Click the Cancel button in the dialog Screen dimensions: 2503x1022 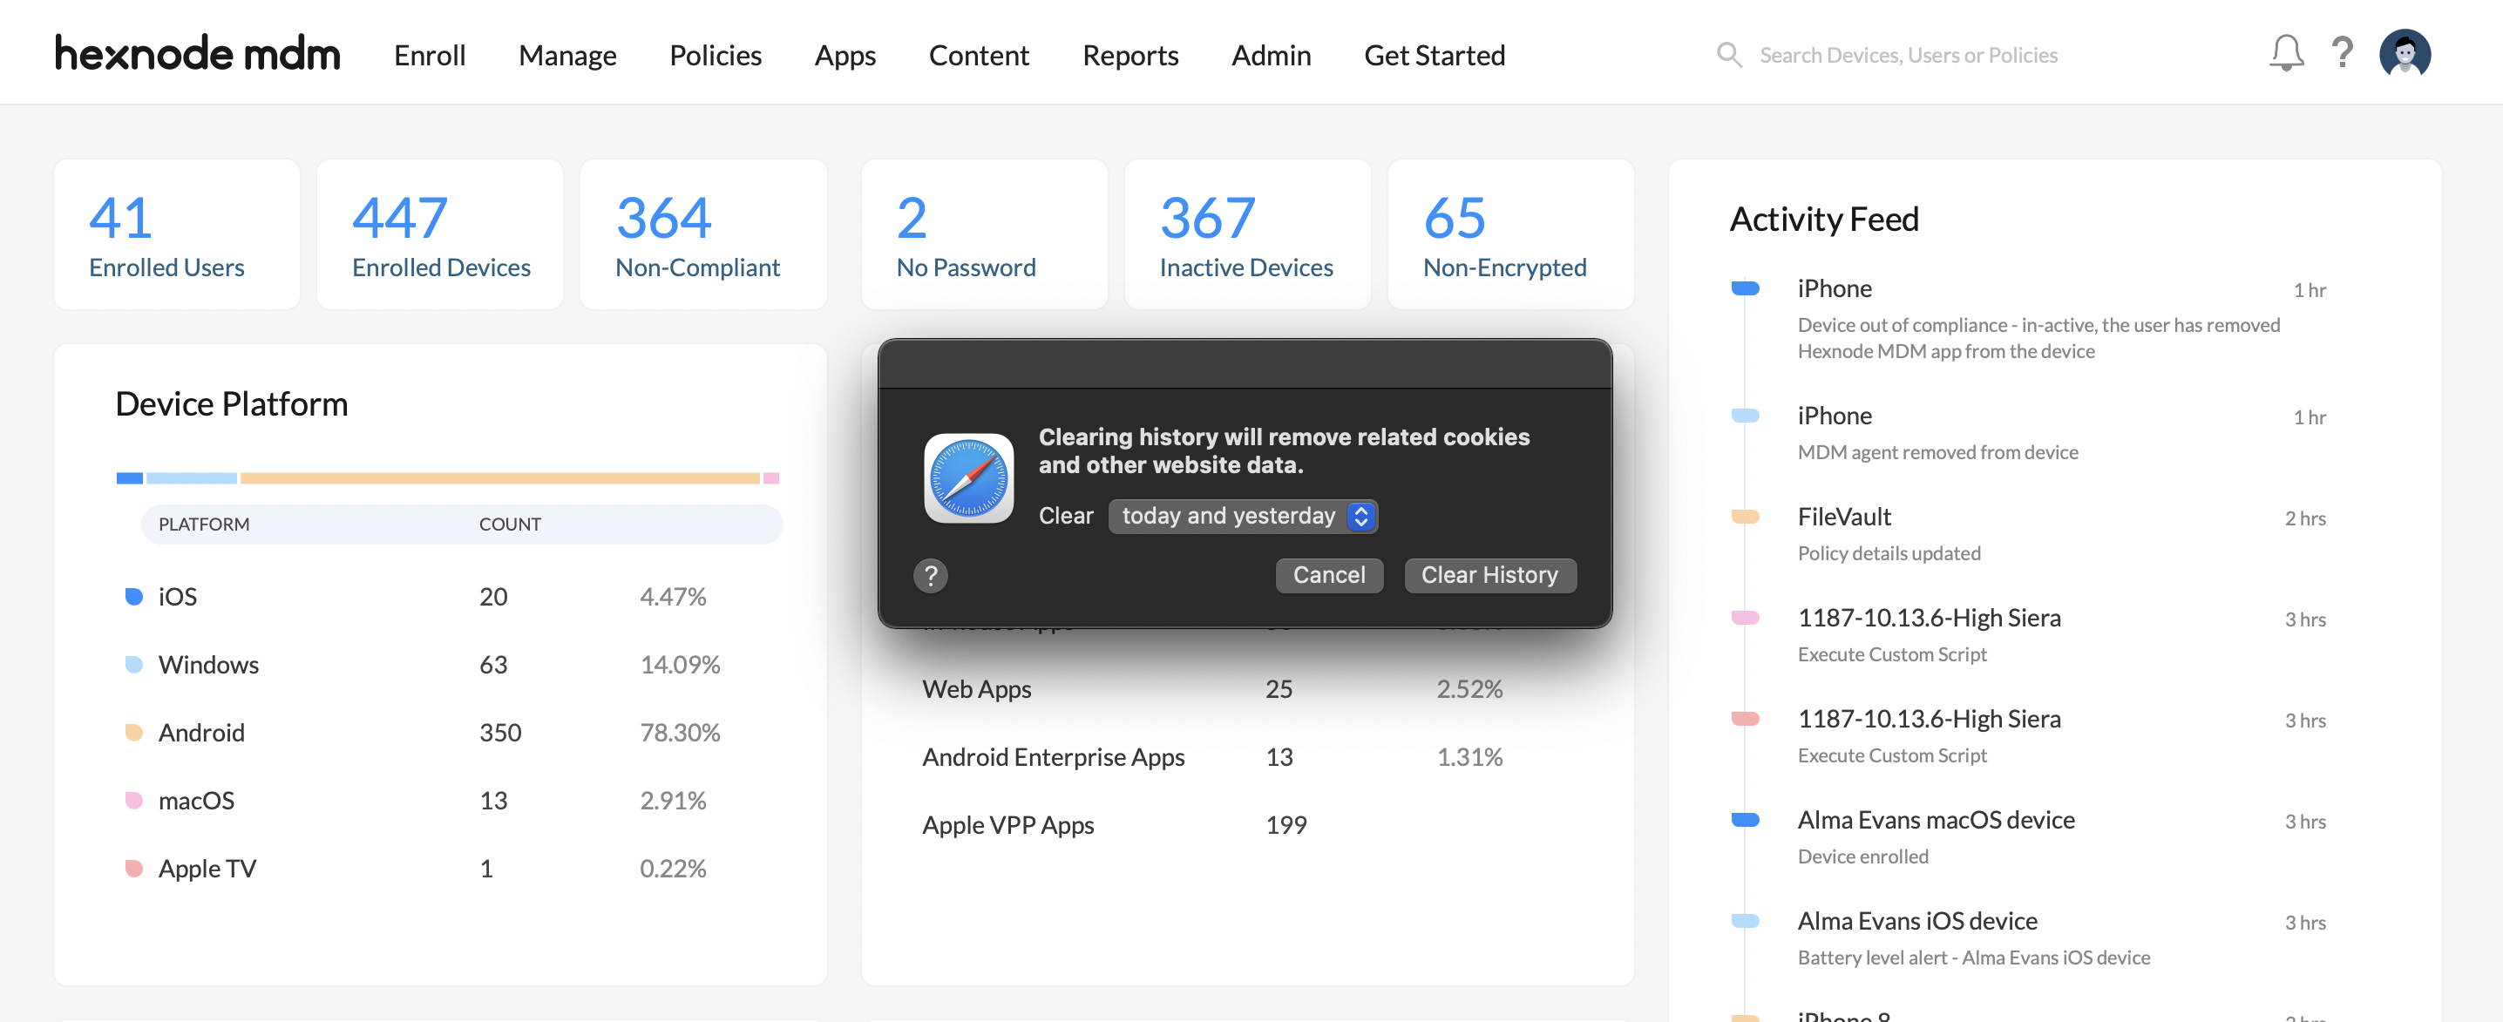(x=1328, y=575)
